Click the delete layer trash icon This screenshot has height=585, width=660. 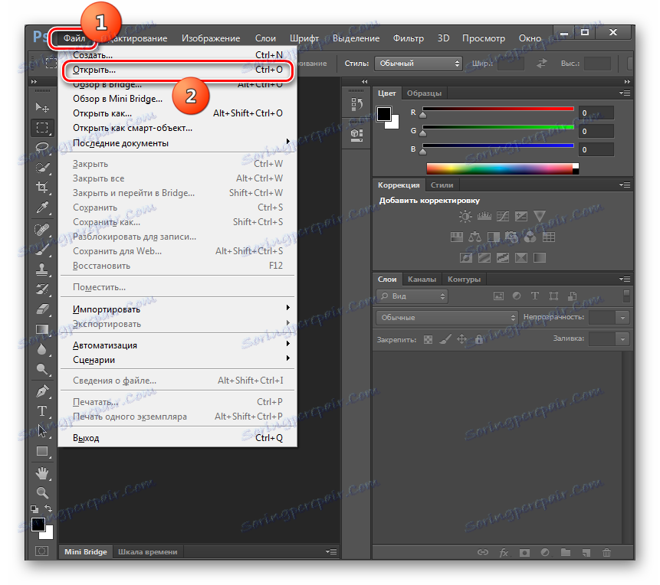coord(607,553)
